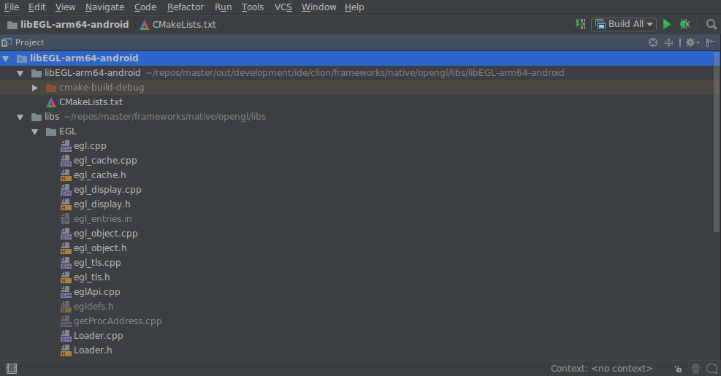
Task: Open the Project panel settings gear
Action: (690, 43)
